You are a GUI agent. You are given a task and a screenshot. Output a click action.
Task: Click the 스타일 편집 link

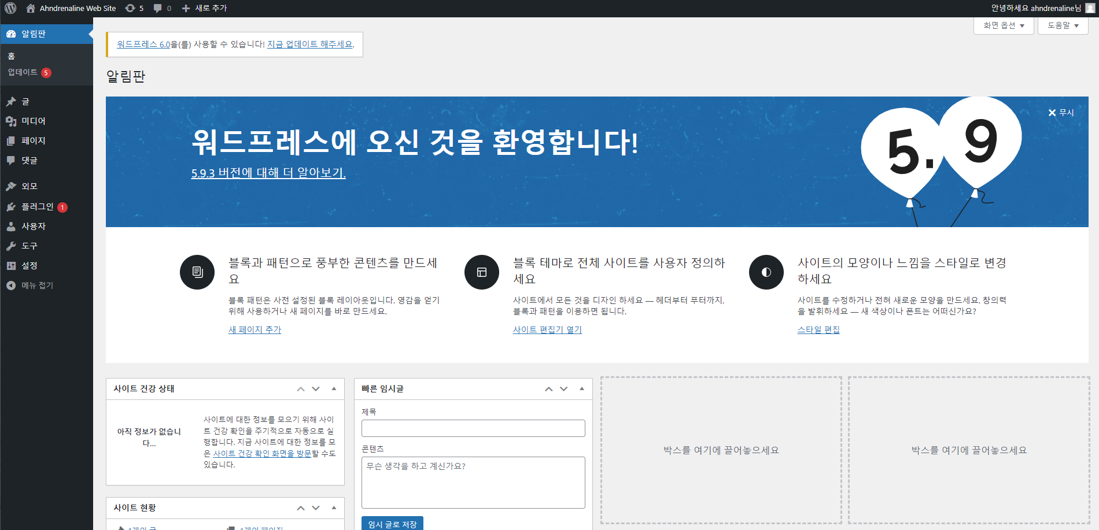[x=818, y=329]
